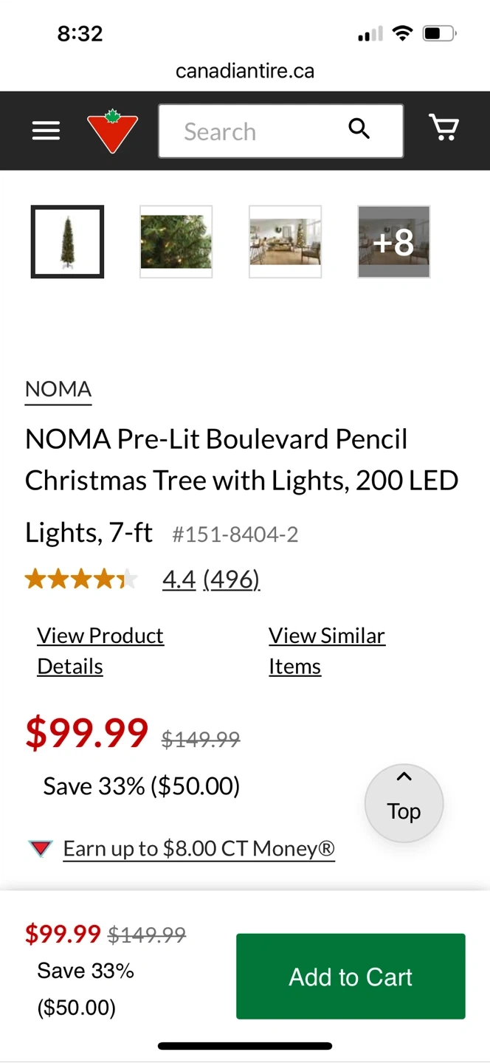Select the close-up branch lights thumbnail

[x=176, y=241]
